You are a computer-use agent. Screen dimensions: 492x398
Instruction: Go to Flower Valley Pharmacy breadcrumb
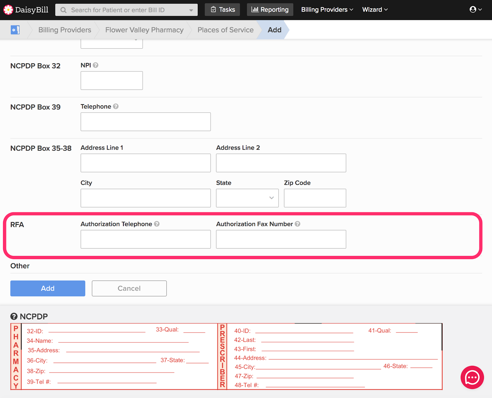(144, 30)
